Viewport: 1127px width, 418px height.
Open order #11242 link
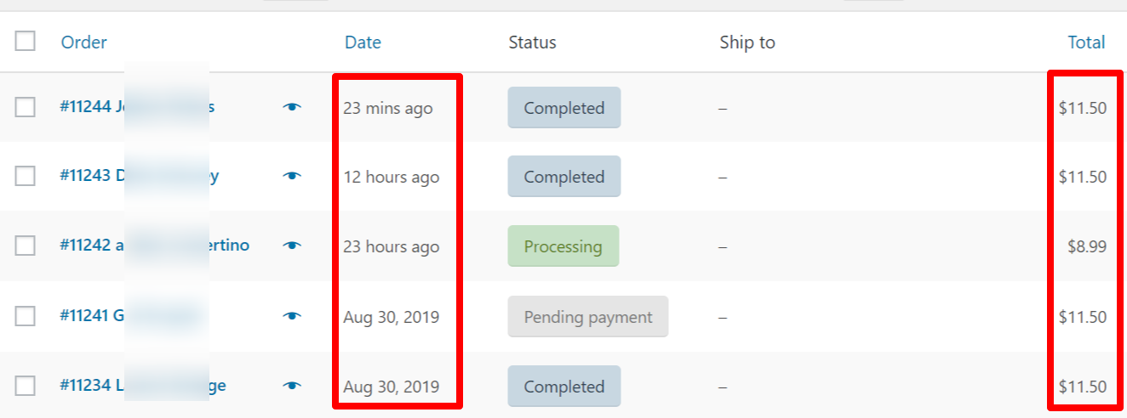coord(155,246)
